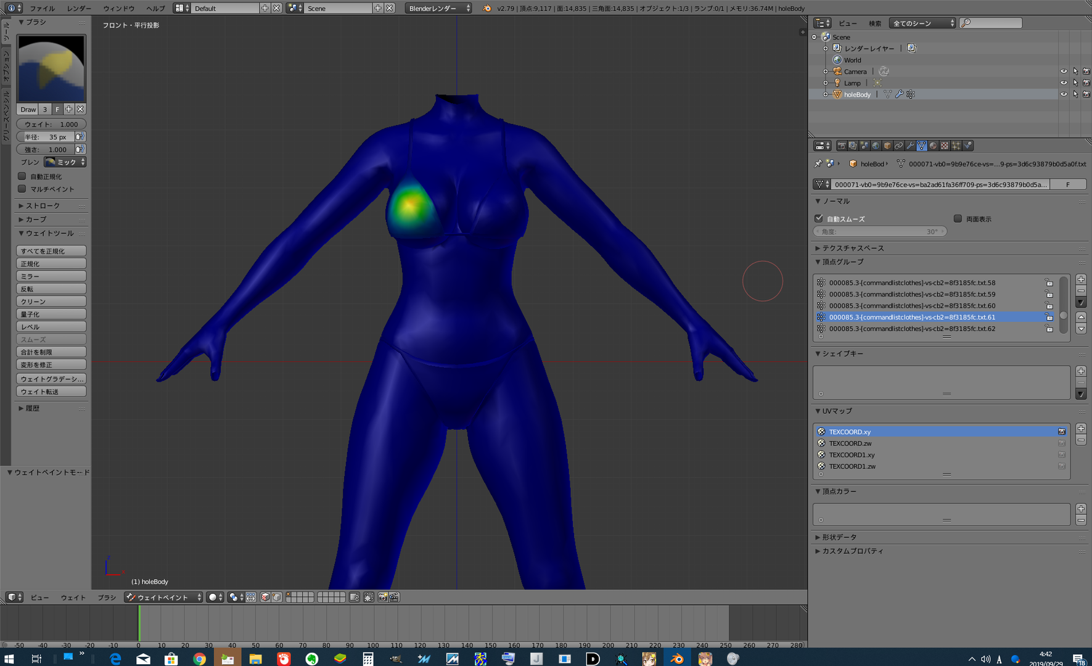Hide the Lamp with its eye icon
The width and height of the screenshot is (1092, 666).
tap(1064, 83)
